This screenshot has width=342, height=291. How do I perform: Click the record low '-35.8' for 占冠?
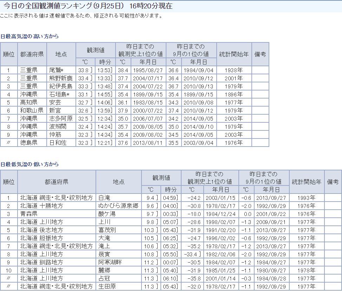(x=192, y=278)
